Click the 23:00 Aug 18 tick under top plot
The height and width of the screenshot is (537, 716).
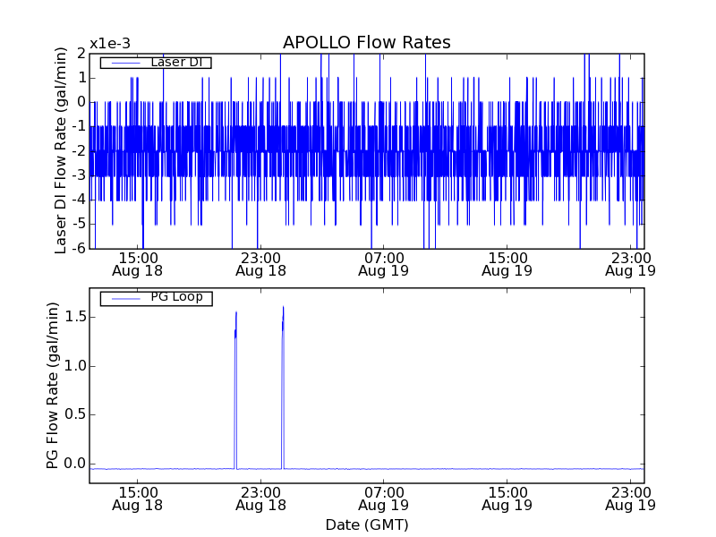click(260, 264)
